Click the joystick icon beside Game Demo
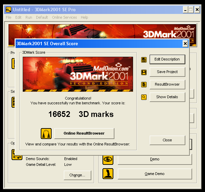 pyautogui.click(x=108, y=174)
